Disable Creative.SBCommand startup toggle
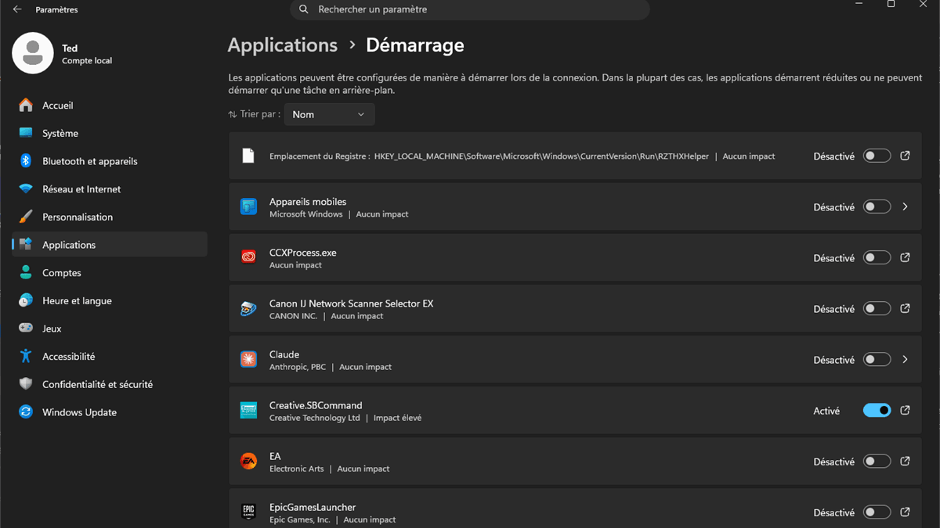Viewport: 940px width, 528px height. 877,411
